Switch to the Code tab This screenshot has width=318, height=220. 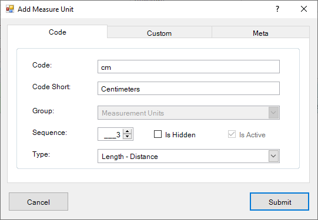tap(58, 32)
